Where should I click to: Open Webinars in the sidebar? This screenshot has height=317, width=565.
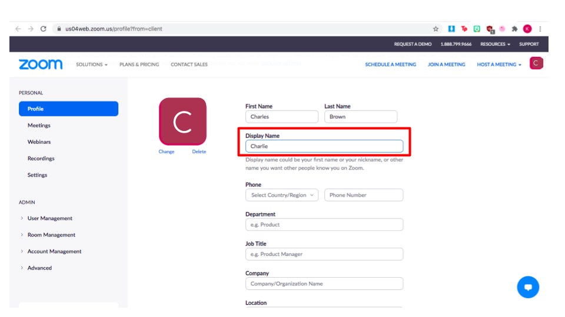point(39,142)
